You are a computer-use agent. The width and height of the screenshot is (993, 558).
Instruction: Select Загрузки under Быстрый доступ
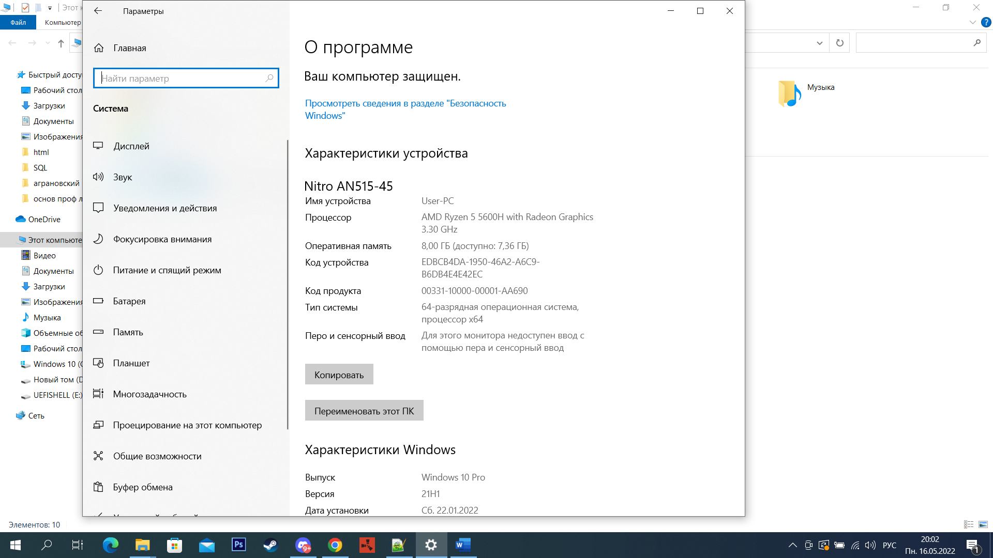click(49, 106)
